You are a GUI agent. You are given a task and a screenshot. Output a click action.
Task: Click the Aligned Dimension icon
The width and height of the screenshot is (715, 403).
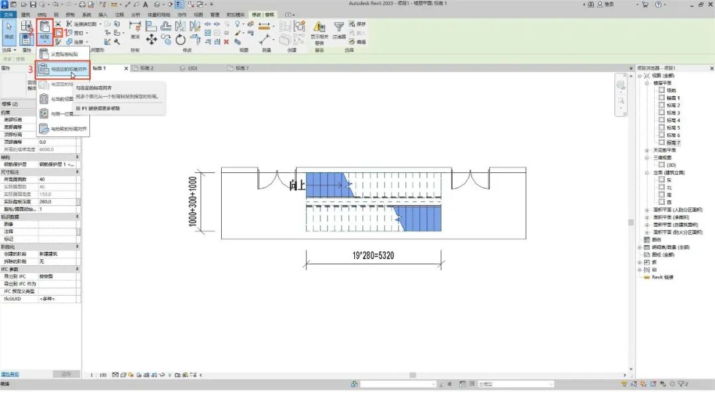pyautogui.click(x=265, y=40)
